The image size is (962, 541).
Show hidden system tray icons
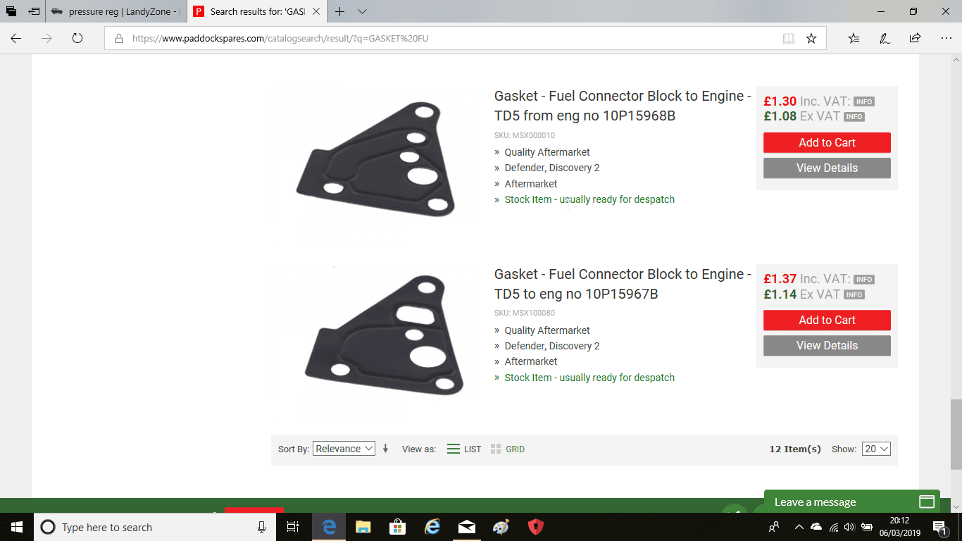click(x=799, y=527)
